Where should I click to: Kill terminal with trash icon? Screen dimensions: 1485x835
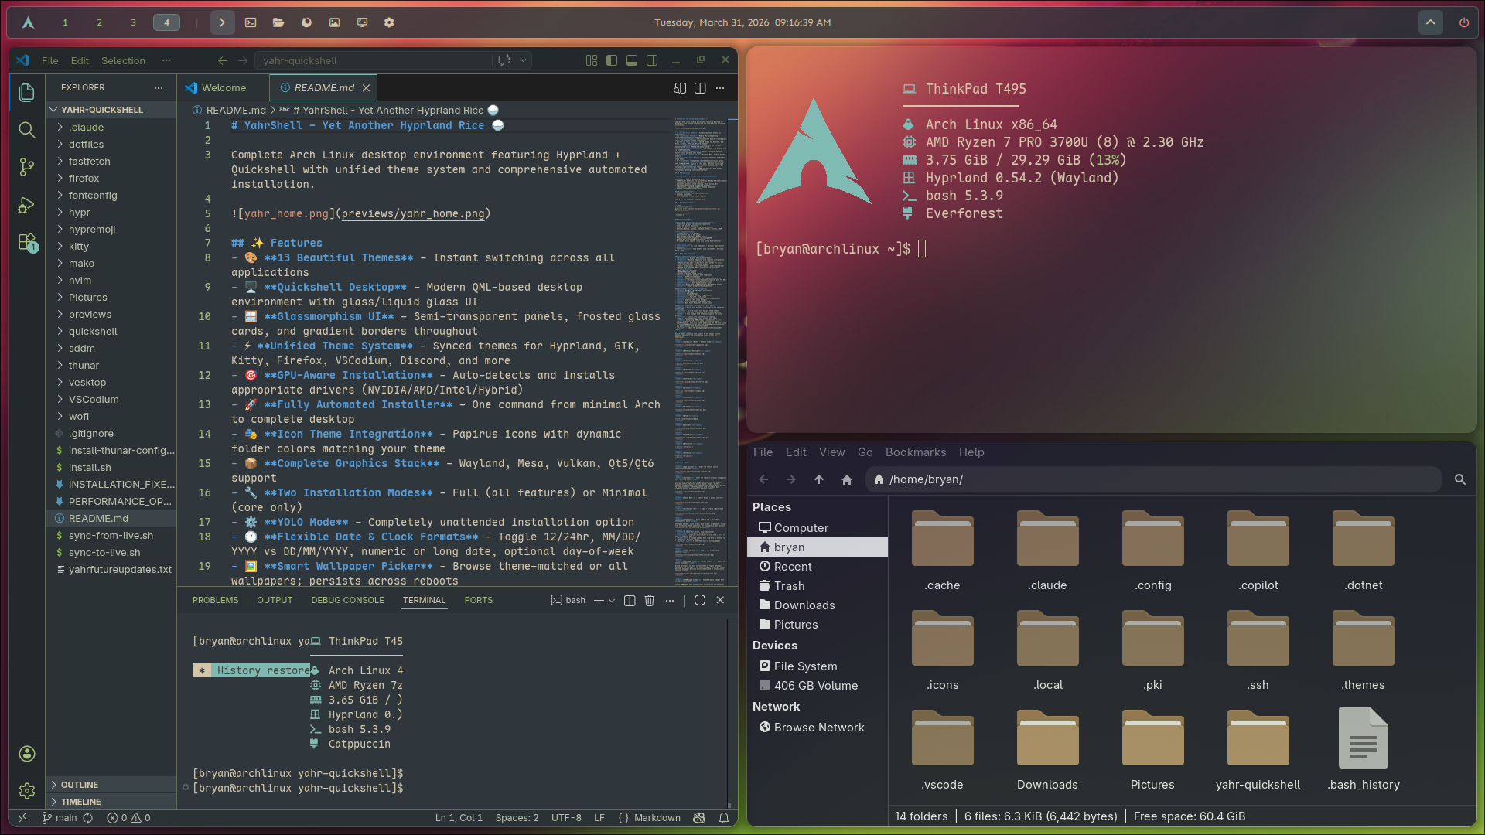click(650, 601)
